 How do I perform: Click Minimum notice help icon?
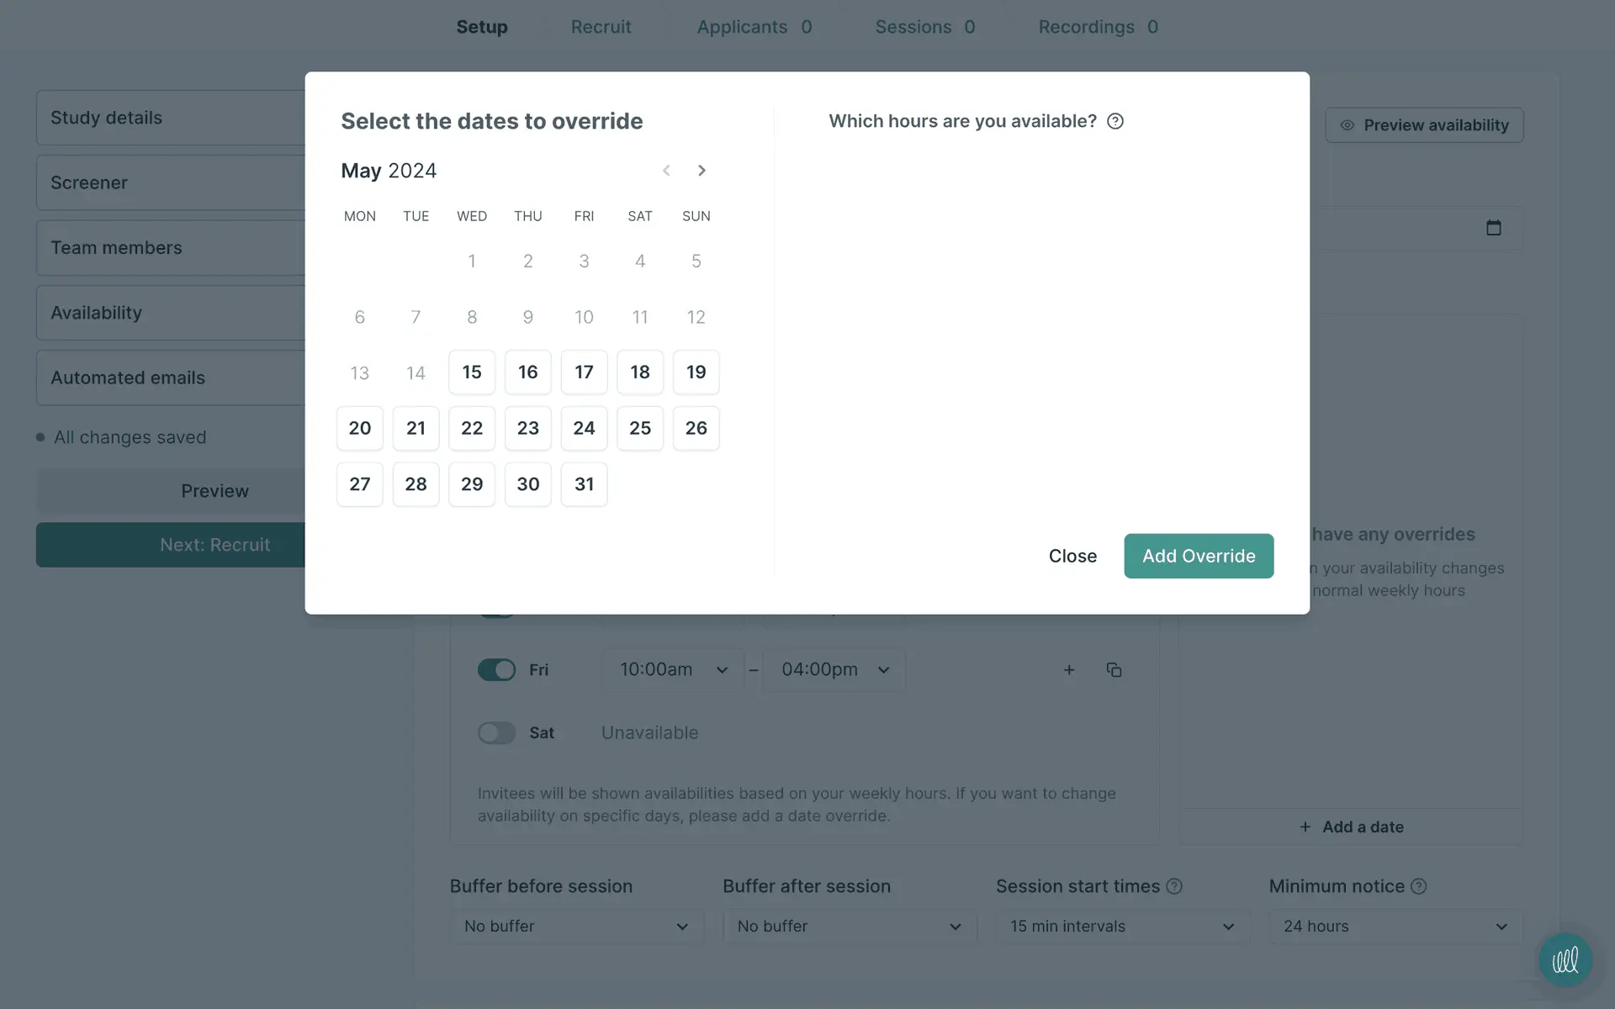pos(1418,886)
